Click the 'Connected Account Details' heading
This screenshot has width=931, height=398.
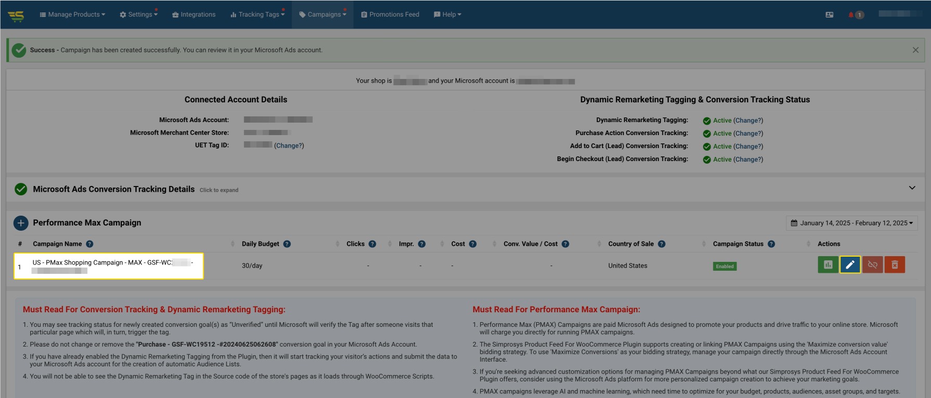click(x=236, y=100)
